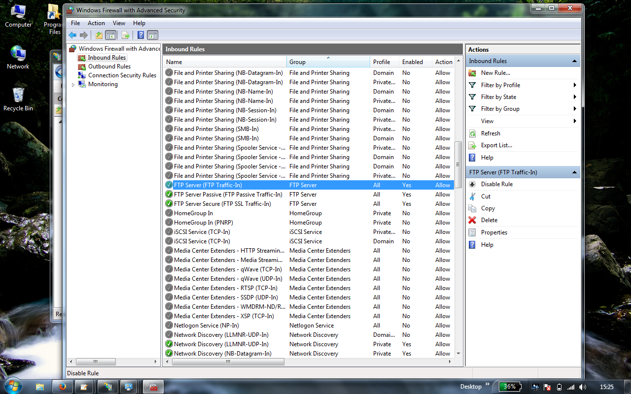Click the Properties action link
The width and height of the screenshot is (631, 394).
[494, 232]
